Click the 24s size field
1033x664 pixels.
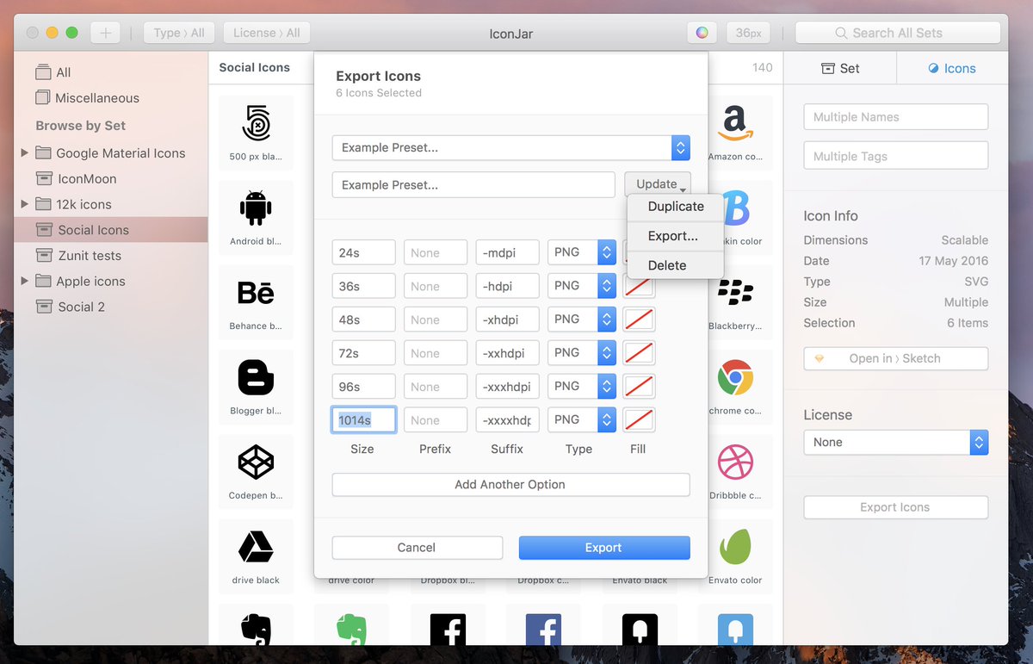363,252
